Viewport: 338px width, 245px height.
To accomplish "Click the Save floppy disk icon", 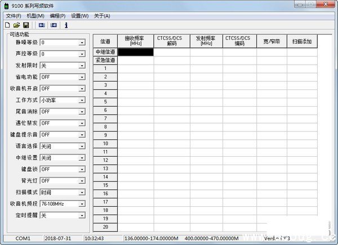I will [x=25, y=25].
